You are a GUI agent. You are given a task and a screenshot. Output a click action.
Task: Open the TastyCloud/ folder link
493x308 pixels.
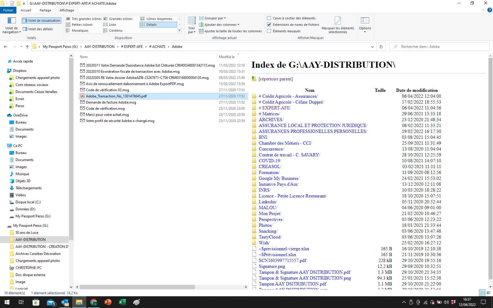[x=270, y=237]
